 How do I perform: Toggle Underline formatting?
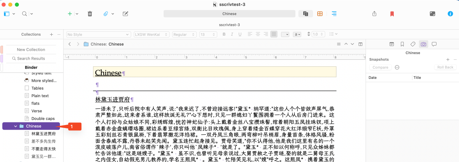click(x=240, y=34)
